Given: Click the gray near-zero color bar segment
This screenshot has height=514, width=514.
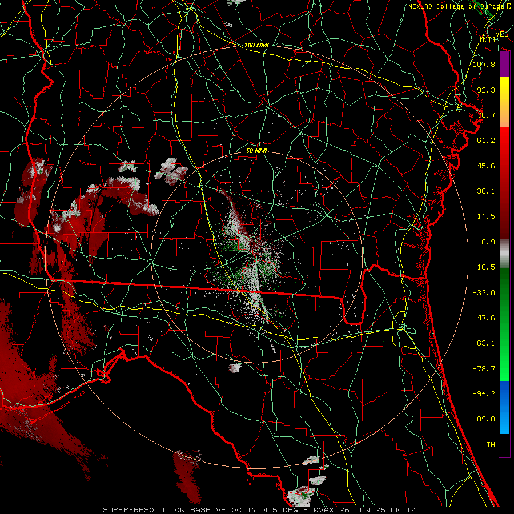Looking at the screenshot, I should [x=504, y=254].
